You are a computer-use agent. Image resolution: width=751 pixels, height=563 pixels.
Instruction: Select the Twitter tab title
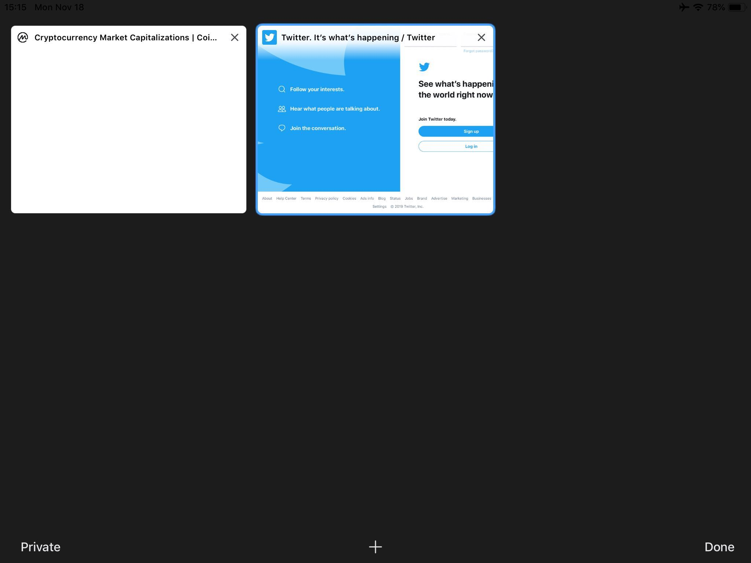coord(358,37)
